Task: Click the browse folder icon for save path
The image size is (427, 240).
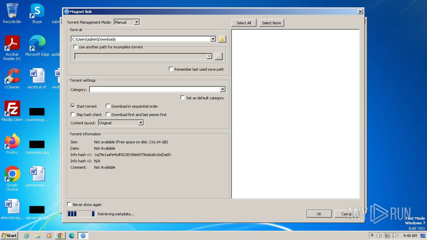Action: click(x=222, y=39)
